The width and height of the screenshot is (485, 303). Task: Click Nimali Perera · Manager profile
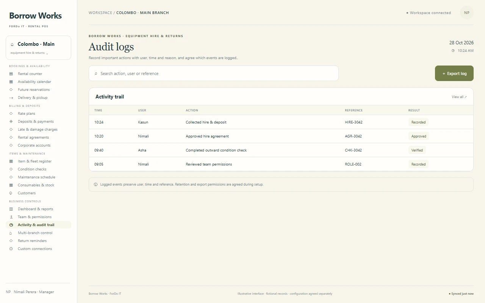(30, 292)
